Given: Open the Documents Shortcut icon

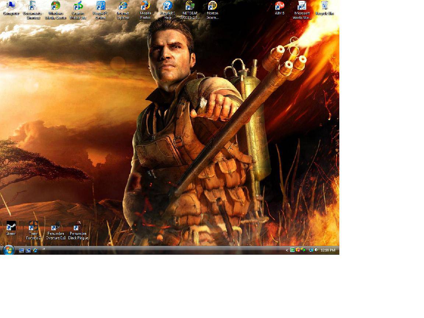Looking at the screenshot, I should (x=33, y=10).
